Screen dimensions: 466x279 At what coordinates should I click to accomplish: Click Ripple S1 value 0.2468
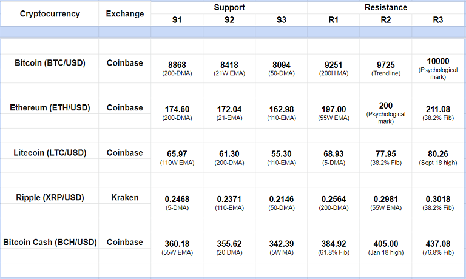coord(177,199)
